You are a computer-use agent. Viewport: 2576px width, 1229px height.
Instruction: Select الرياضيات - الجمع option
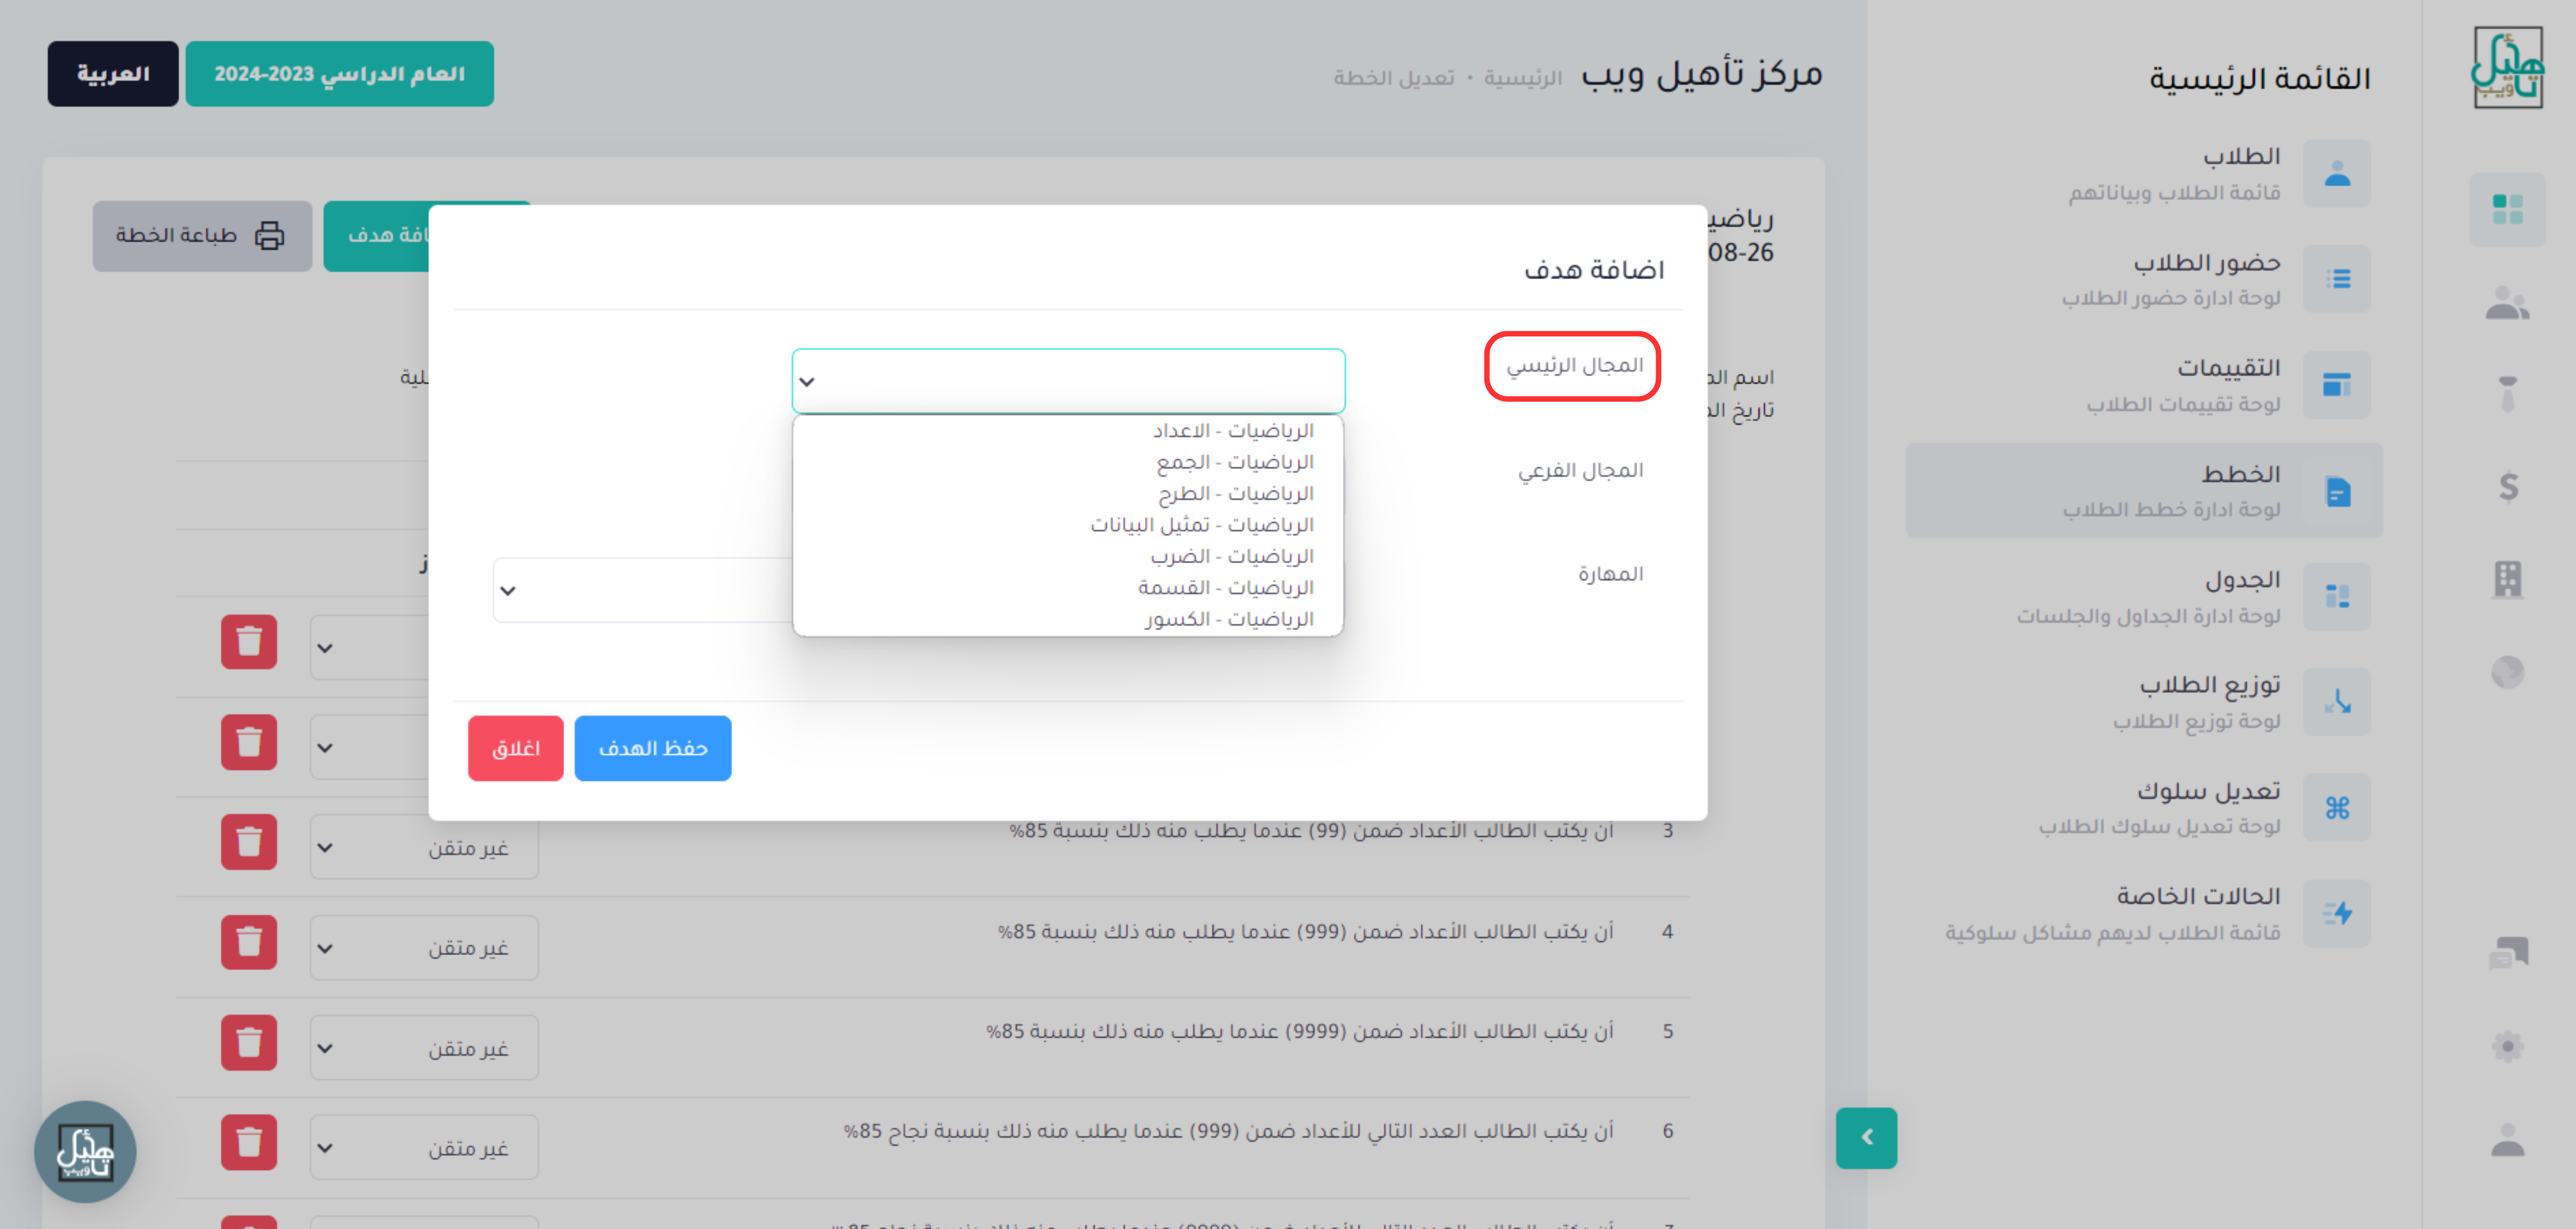[1068, 462]
